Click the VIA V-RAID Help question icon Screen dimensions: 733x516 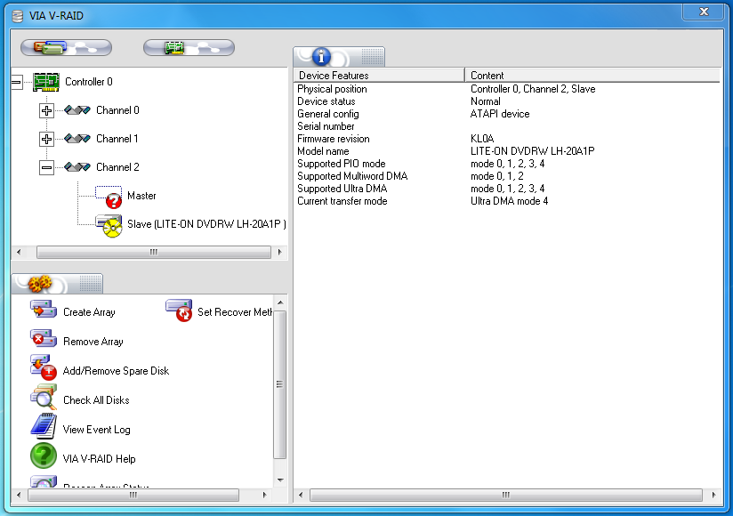click(x=44, y=456)
